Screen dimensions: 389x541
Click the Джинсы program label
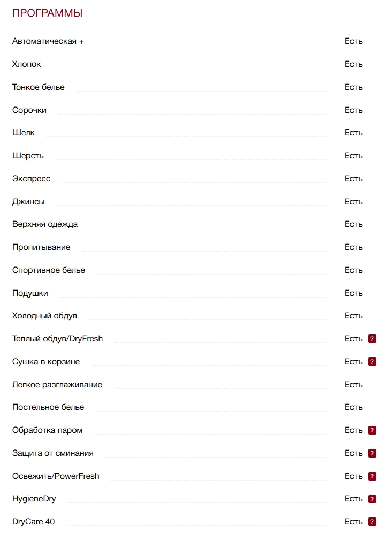pyautogui.click(x=28, y=202)
